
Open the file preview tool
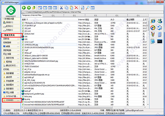tap(82, 8)
